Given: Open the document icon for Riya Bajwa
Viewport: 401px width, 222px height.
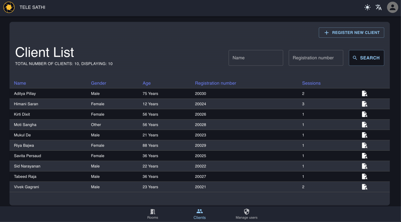Looking at the screenshot, I should [364, 146].
